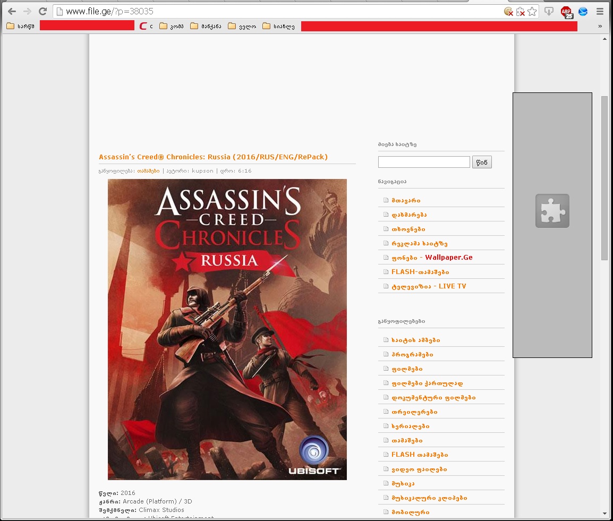The height and width of the screenshot is (521, 613).
Task: Reload the page with the refresh icon
Action: pyautogui.click(x=42, y=11)
